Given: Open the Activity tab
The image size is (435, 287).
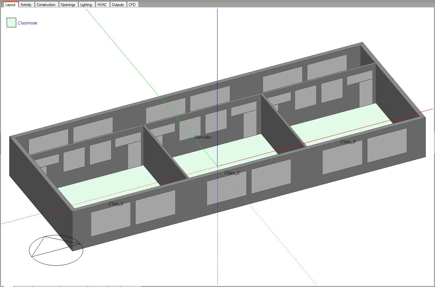Looking at the screenshot, I should [x=26, y=5].
